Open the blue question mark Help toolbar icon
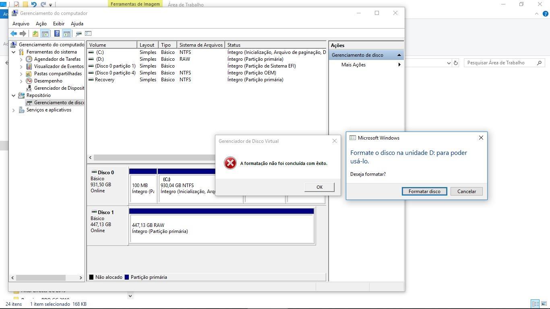This screenshot has height=309, width=550. tap(57, 33)
